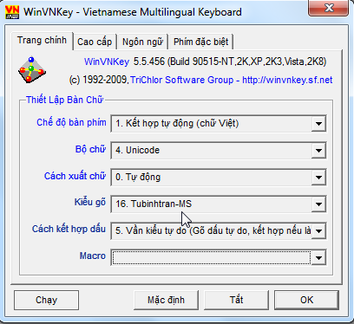Screen dimensions: 354x324
Task: Click the Macro label
Action: click(93, 256)
